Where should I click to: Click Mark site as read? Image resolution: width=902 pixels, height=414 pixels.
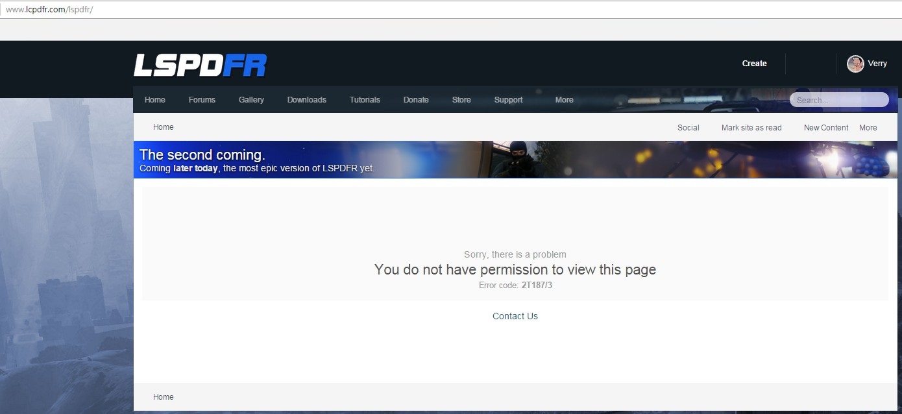pos(751,128)
